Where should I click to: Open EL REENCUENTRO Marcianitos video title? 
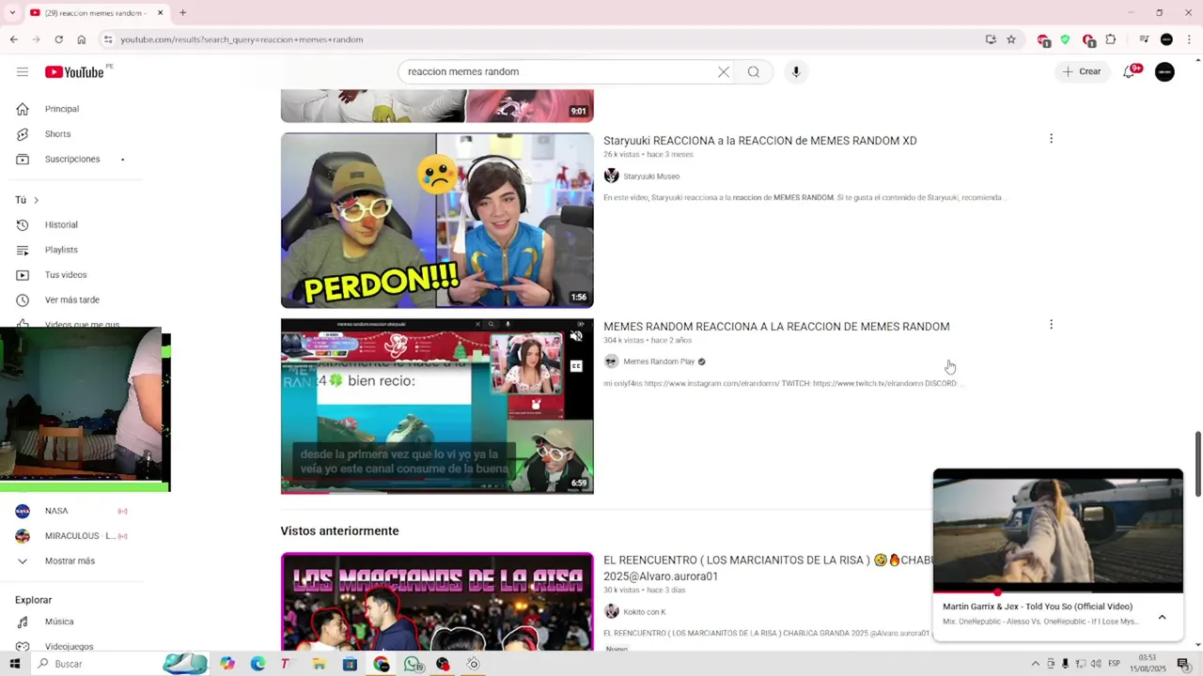(x=768, y=568)
